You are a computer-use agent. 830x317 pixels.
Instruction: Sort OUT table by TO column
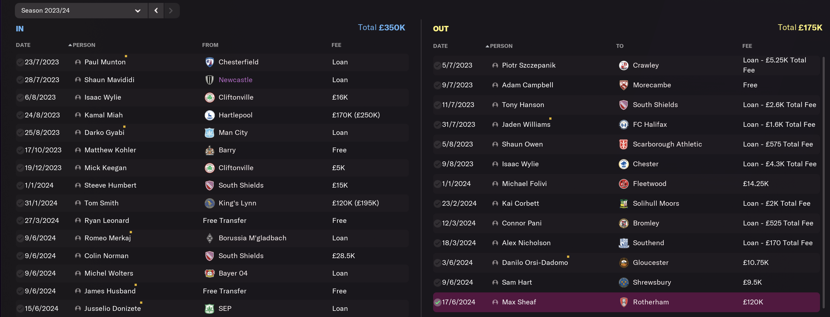point(620,46)
